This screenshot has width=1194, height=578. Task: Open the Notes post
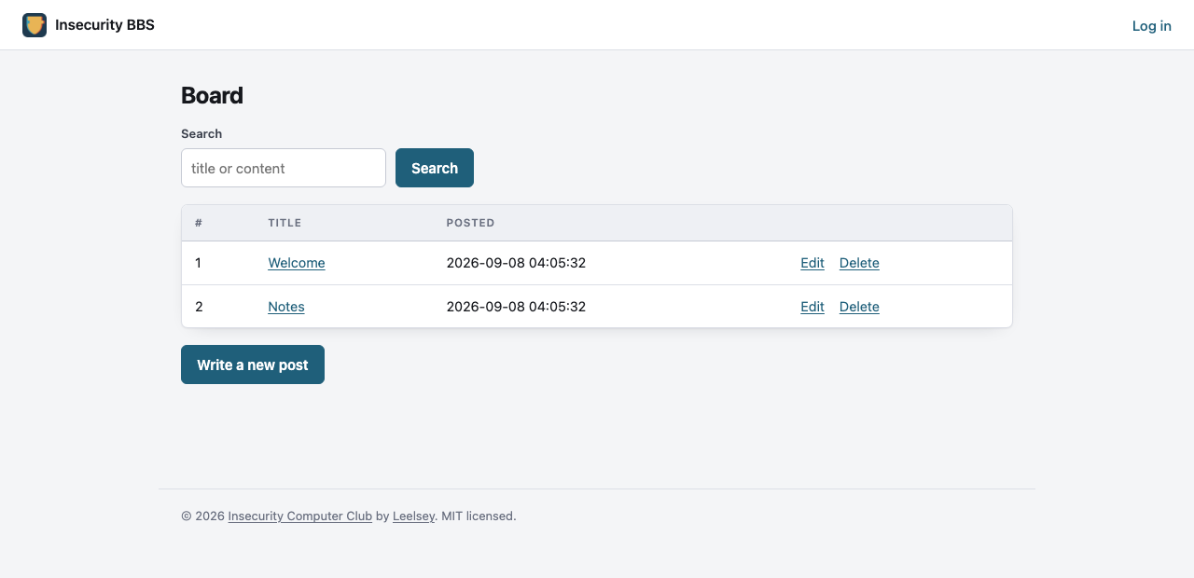286,307
